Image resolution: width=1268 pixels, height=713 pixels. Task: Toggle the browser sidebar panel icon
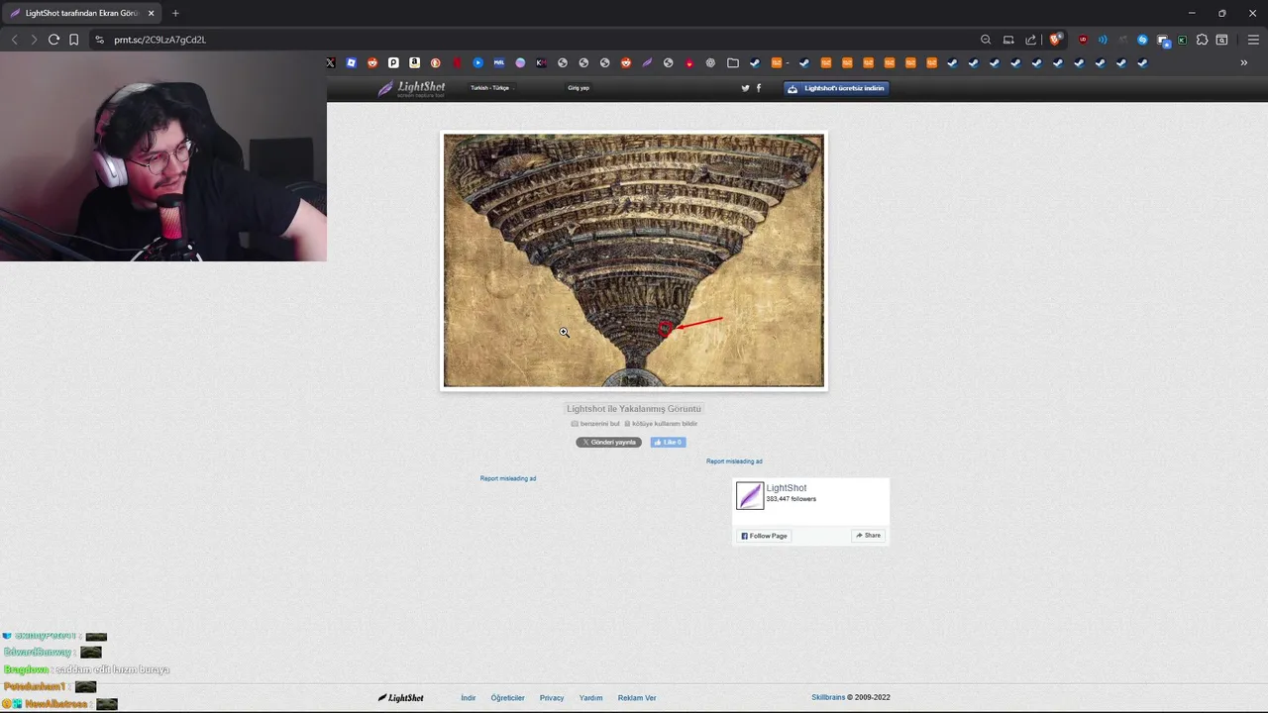coord(1221,40)
